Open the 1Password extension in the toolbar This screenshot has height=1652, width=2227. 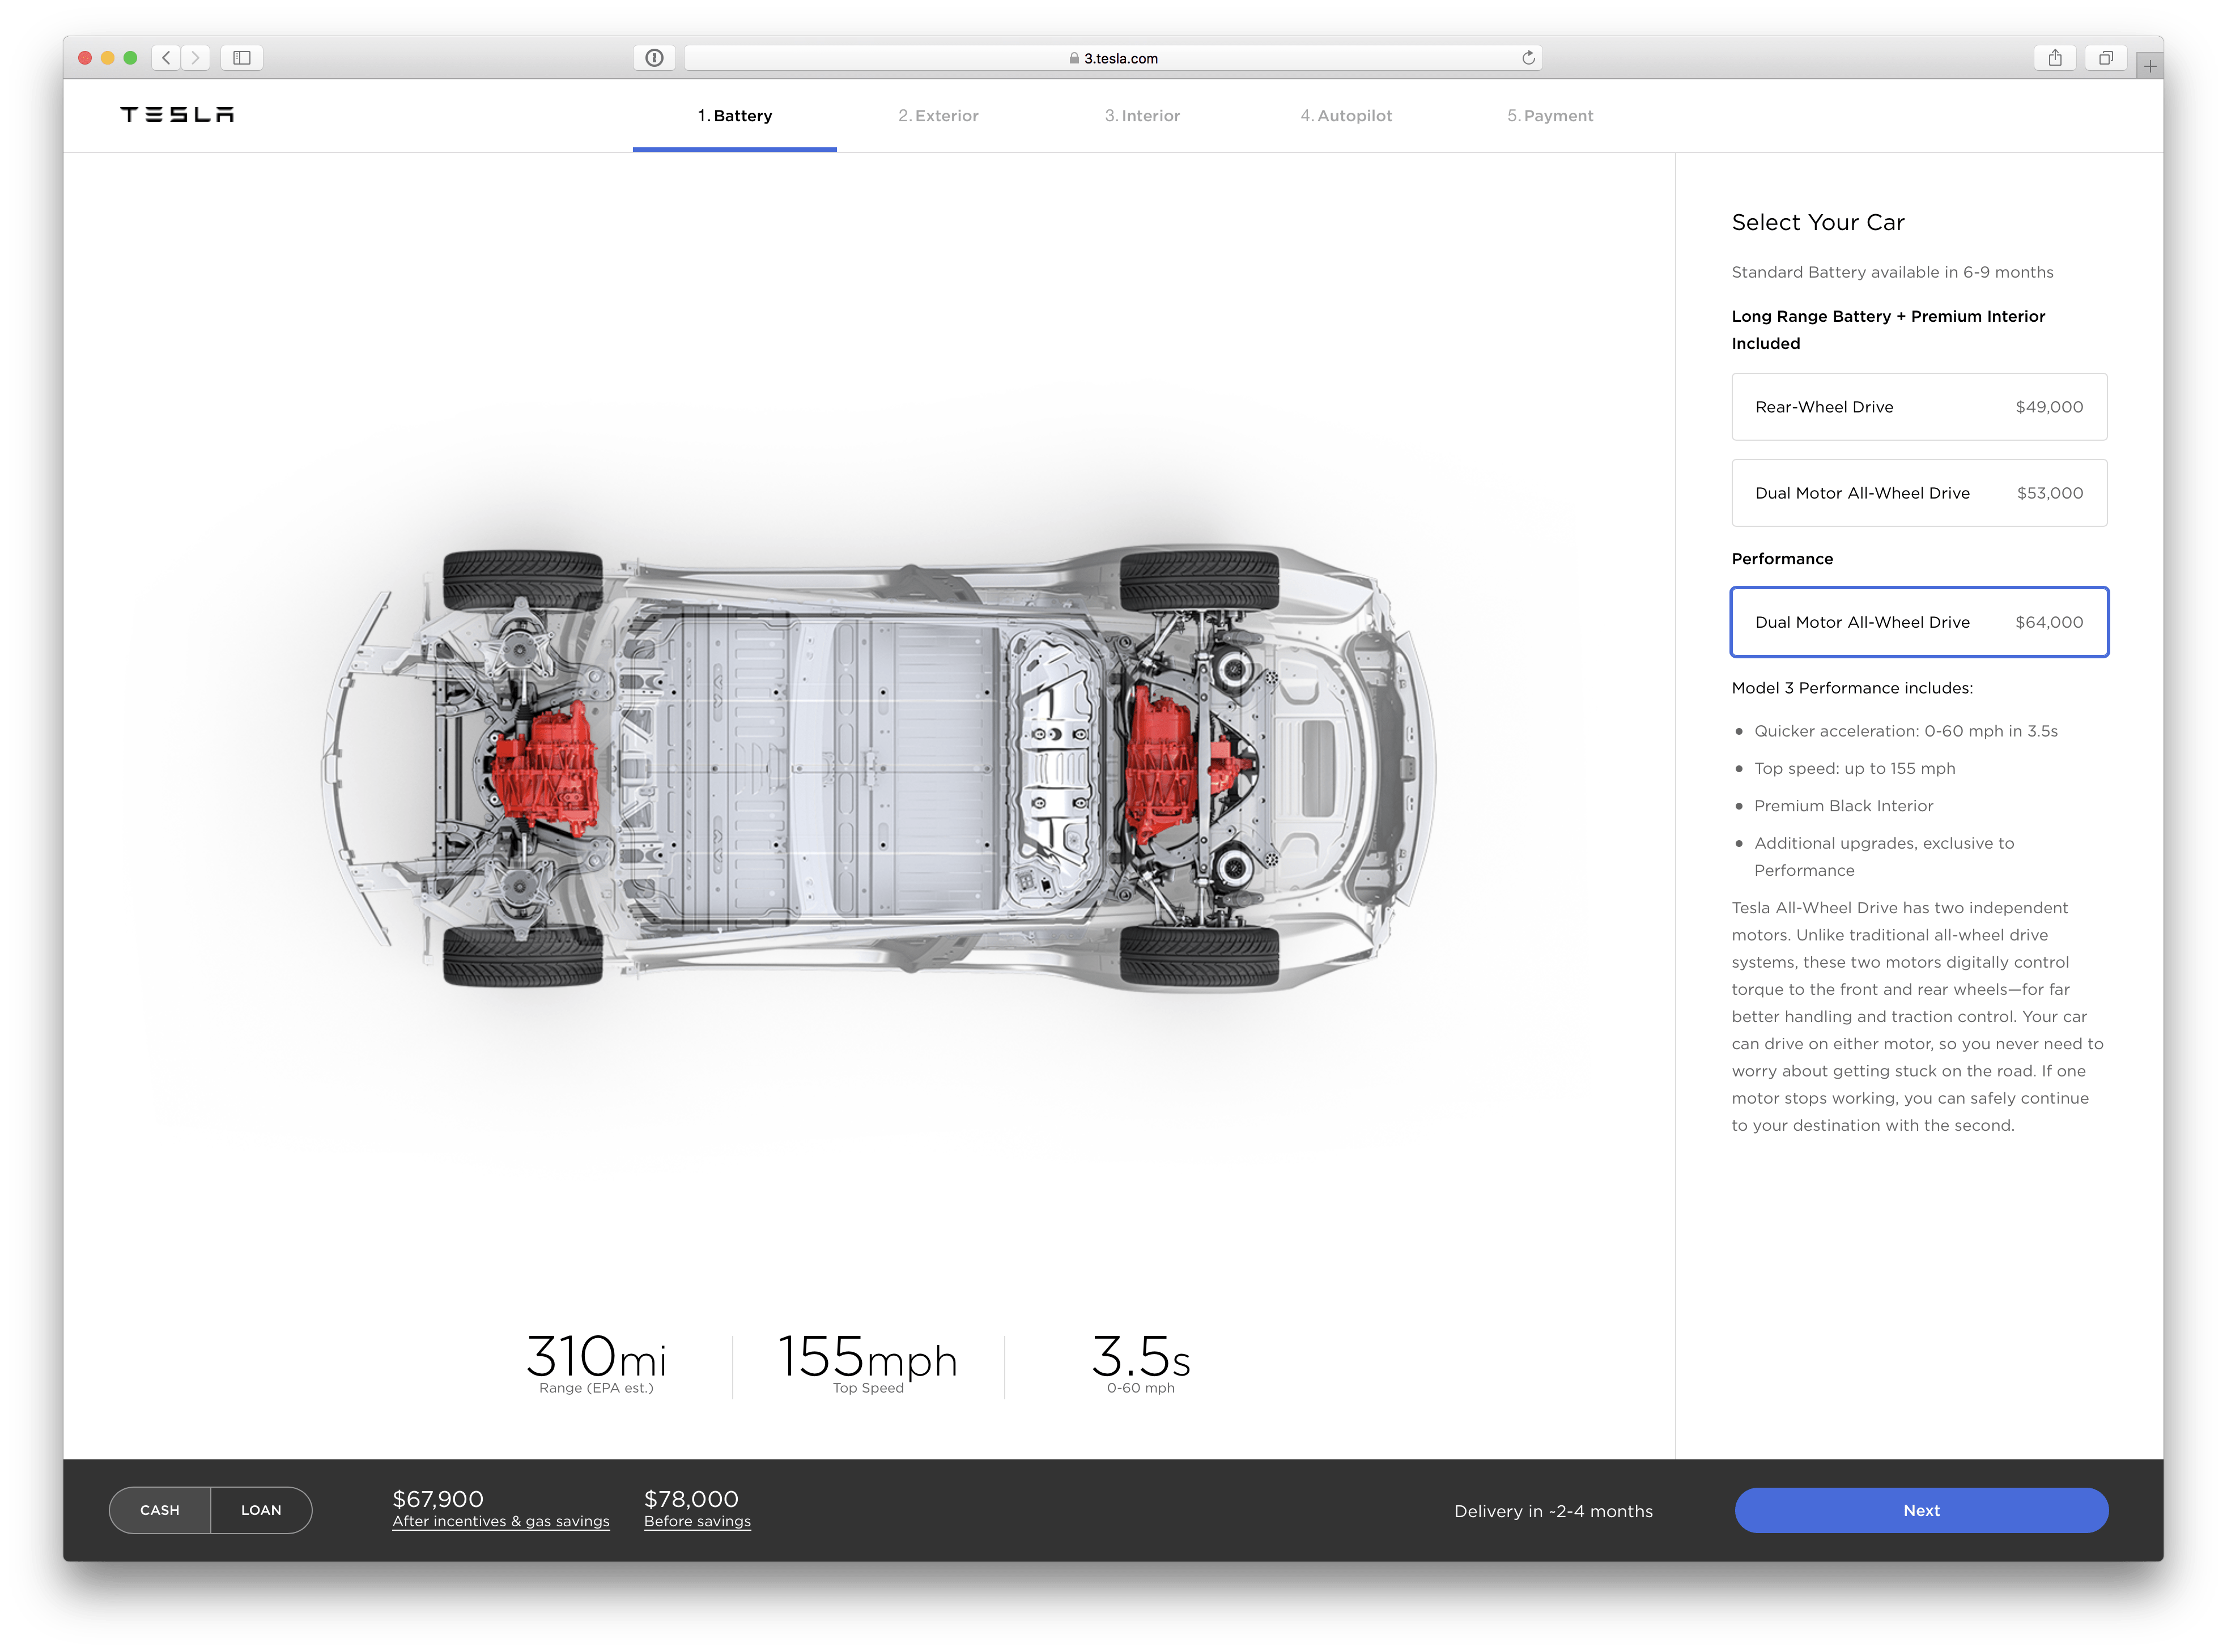655,58
